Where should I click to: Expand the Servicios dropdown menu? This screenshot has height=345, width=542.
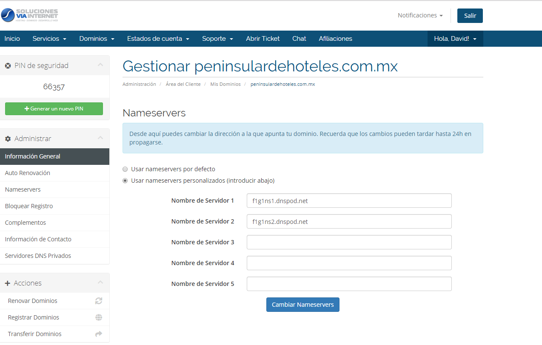[x=49, y=39]
